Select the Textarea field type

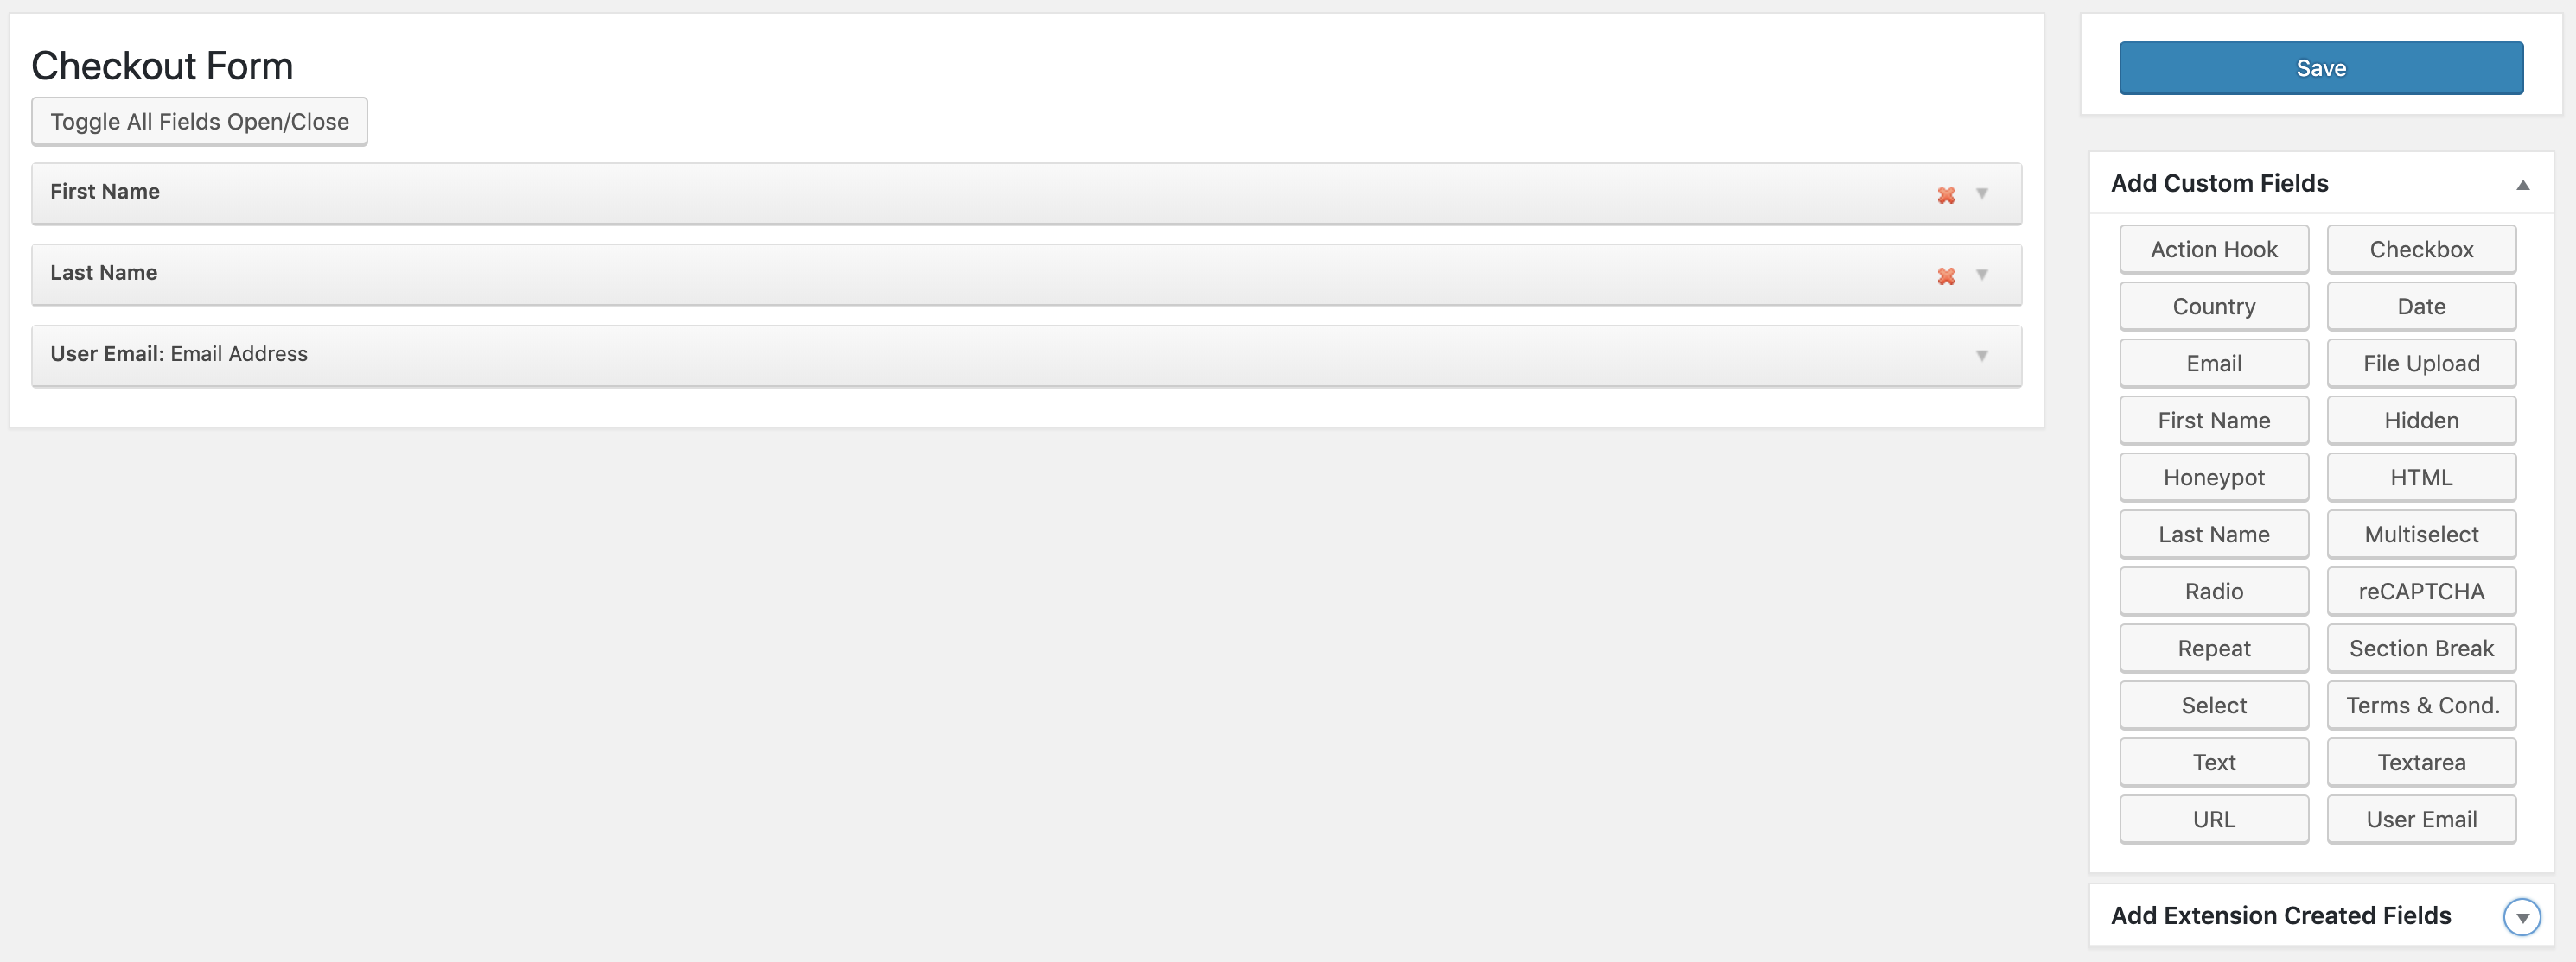[2421, 760]
